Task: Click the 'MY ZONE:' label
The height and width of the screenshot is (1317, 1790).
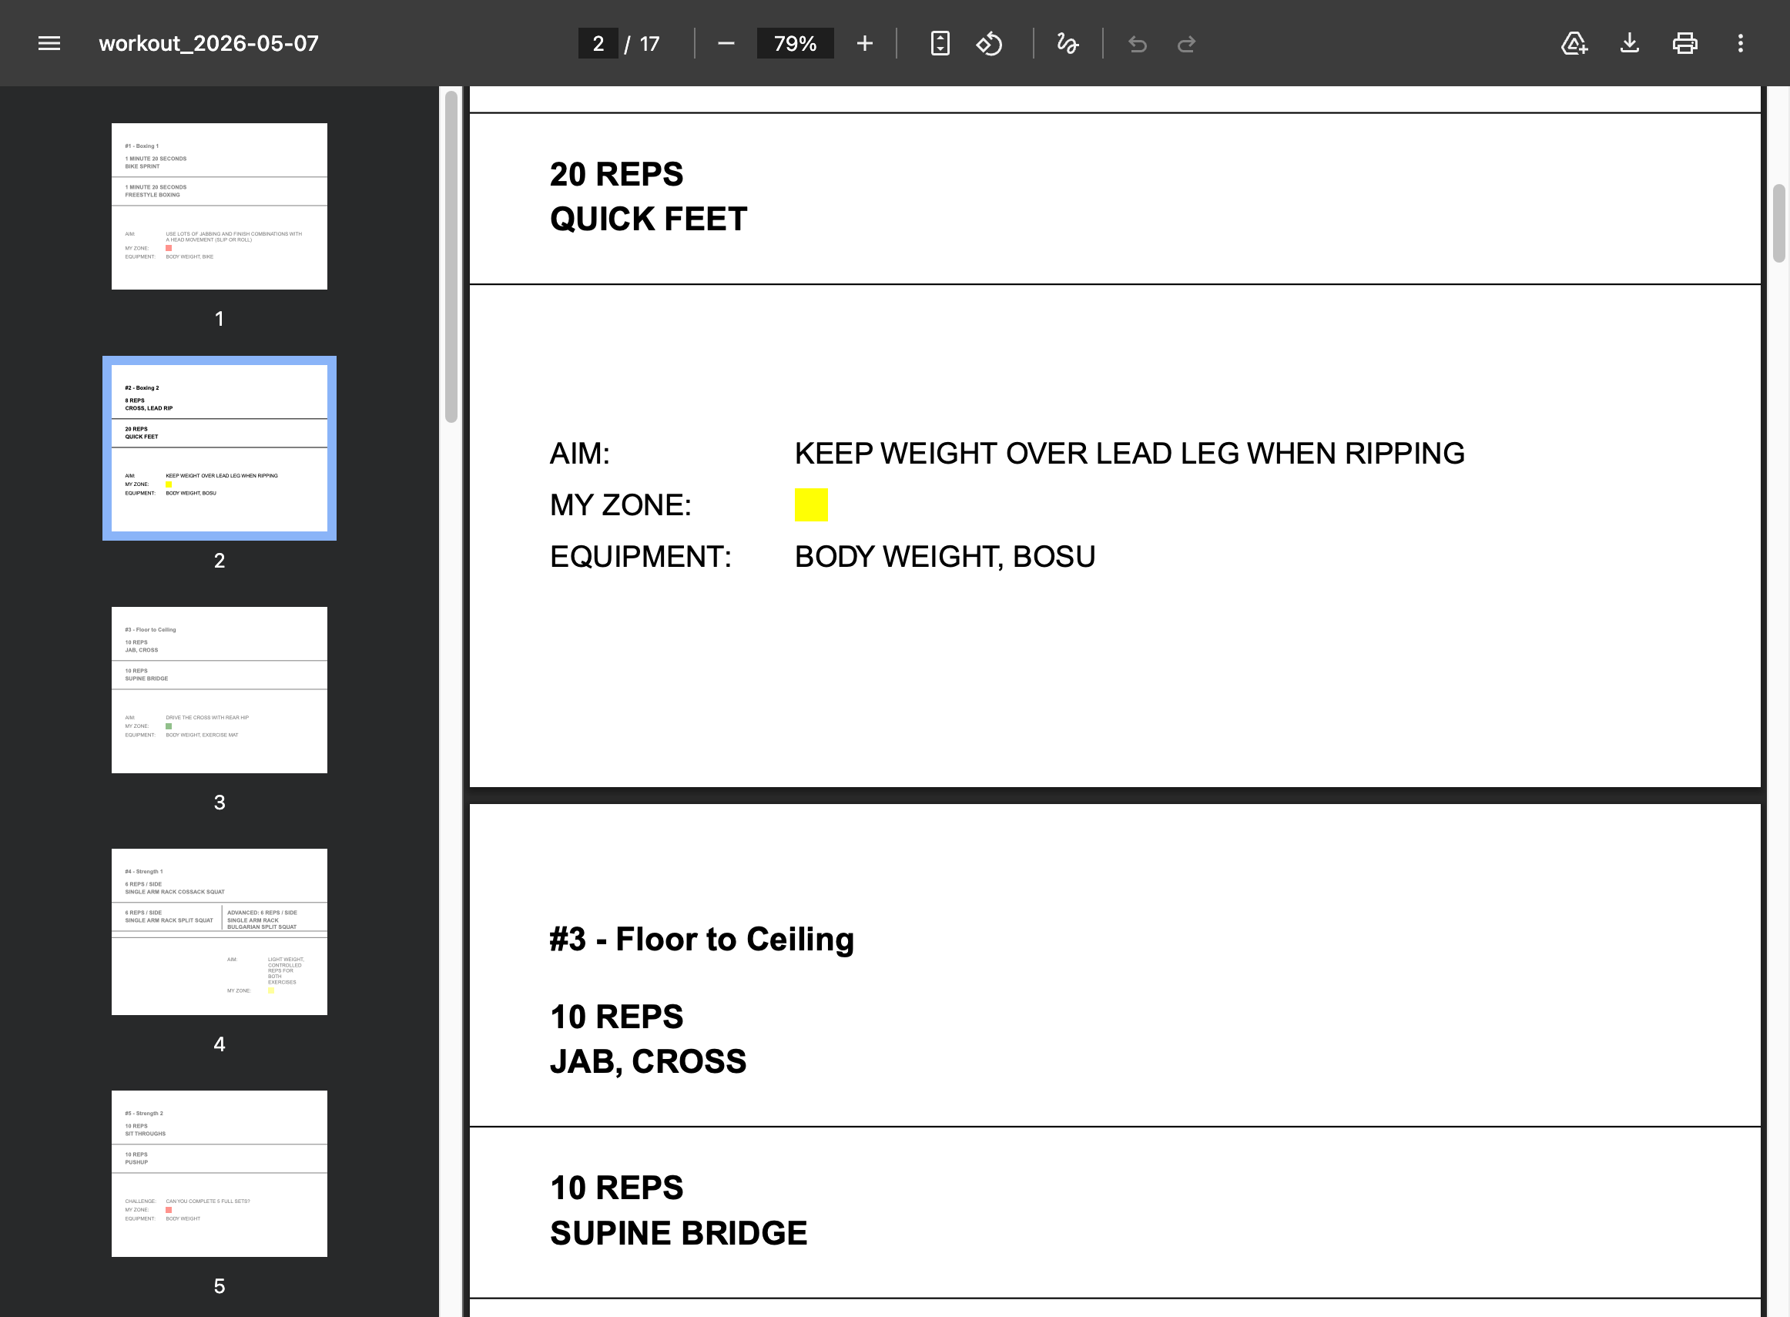Action: 620,504
